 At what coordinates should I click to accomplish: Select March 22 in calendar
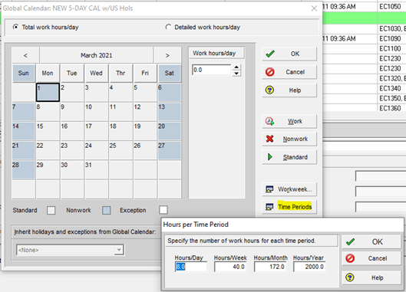[x=48, y=150]
